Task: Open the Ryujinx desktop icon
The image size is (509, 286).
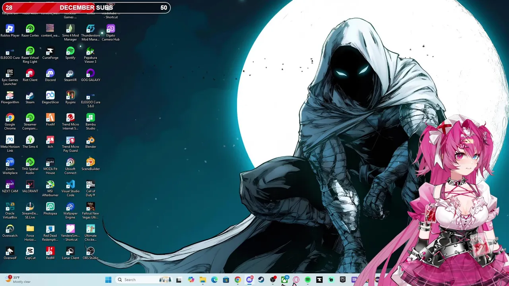Action: tap(70, 98)
